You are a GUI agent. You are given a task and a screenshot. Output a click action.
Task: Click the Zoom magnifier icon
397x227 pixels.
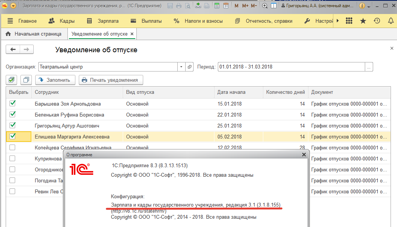264,6
